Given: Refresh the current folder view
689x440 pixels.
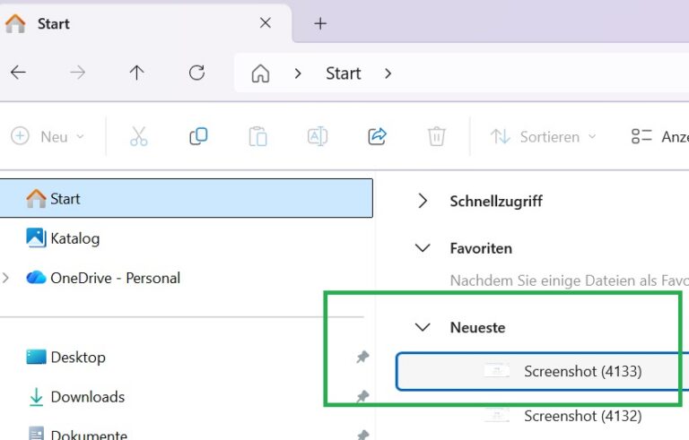Looking at the screenshot, I should 196,73.
